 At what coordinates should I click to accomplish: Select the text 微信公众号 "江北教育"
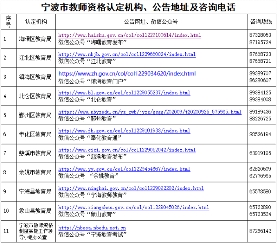[87, 61]
